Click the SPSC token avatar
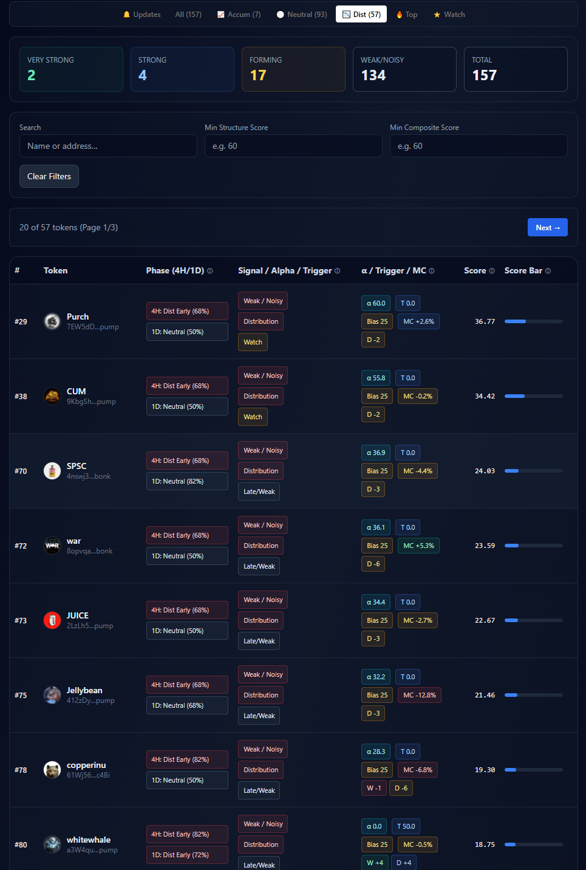Screen dimensions: 586x870 pyautogui.click(x=52, y=471)
